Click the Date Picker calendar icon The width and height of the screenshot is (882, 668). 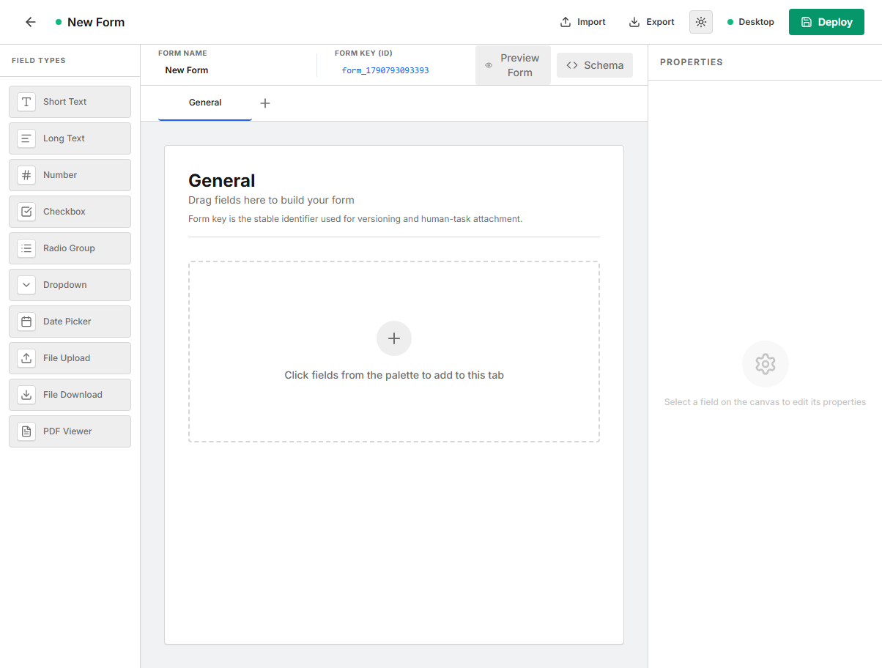[x=26, y=322]
